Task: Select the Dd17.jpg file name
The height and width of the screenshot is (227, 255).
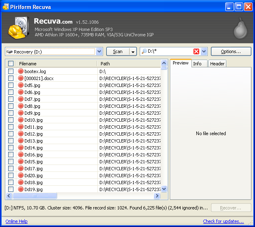Action: 33,169
